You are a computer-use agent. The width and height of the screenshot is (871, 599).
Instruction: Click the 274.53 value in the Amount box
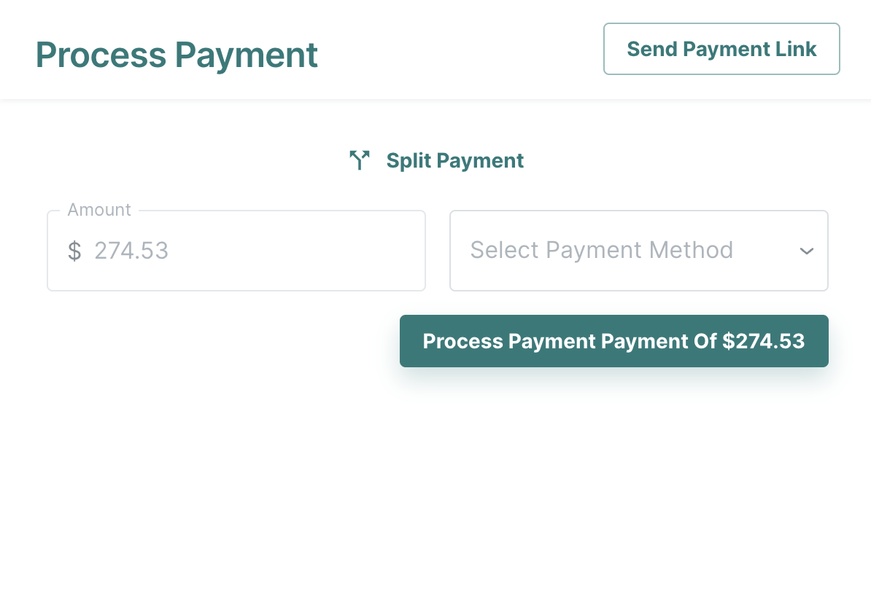(x=131, y=251)
